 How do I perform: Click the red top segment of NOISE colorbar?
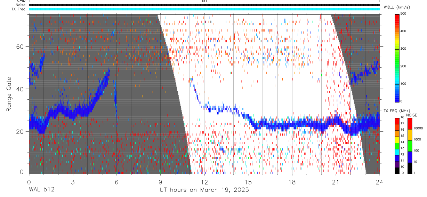410,123
